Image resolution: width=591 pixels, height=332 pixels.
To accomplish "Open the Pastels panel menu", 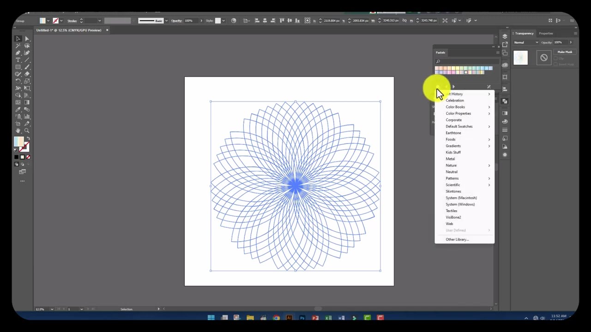I will pyautogui.click(x=498, y=53).
